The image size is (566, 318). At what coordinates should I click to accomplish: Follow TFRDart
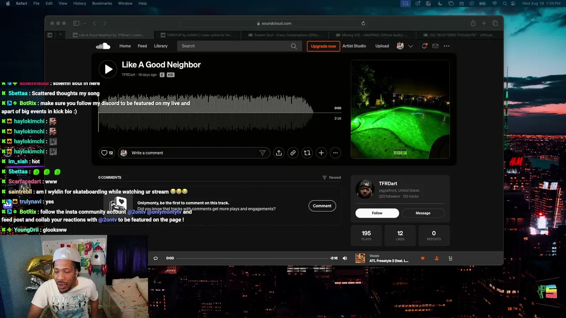pos(377,213)
